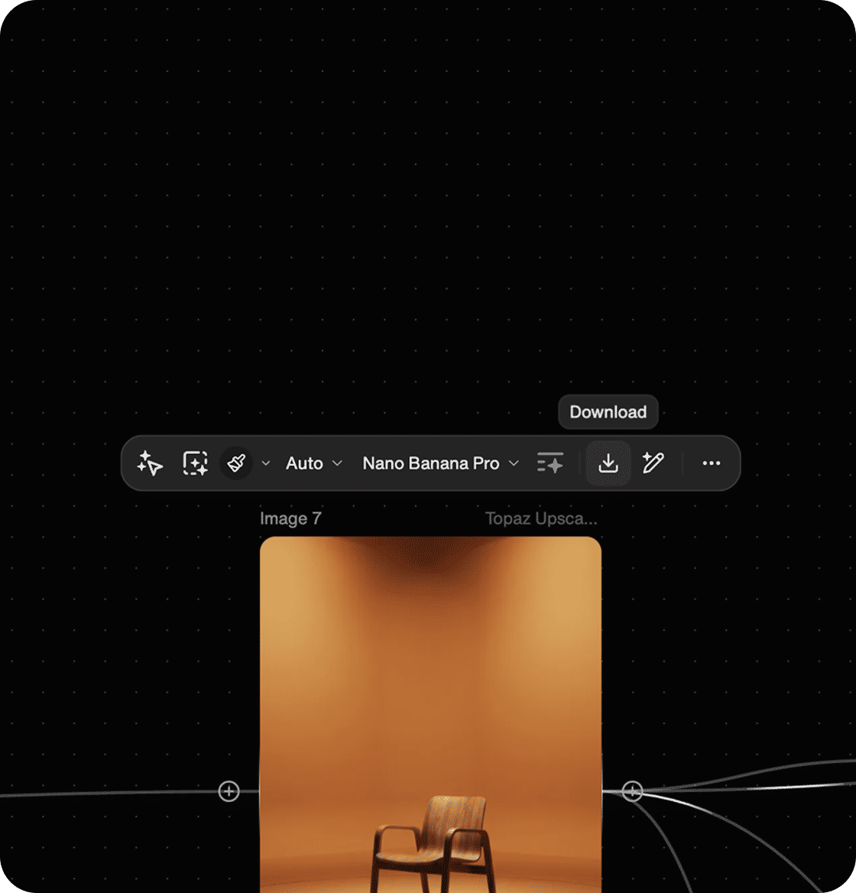Open the Nano Banana Pro model dropdown
This screenshot has height=893, width=856.
coord(440,463)
